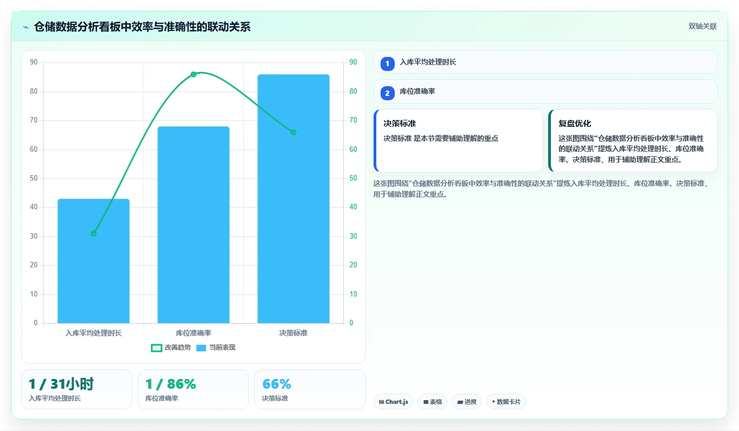Click the x-axis label 入库平均处理时长
The height and width of the screenshot is (431, 739).
coord(94,333)
